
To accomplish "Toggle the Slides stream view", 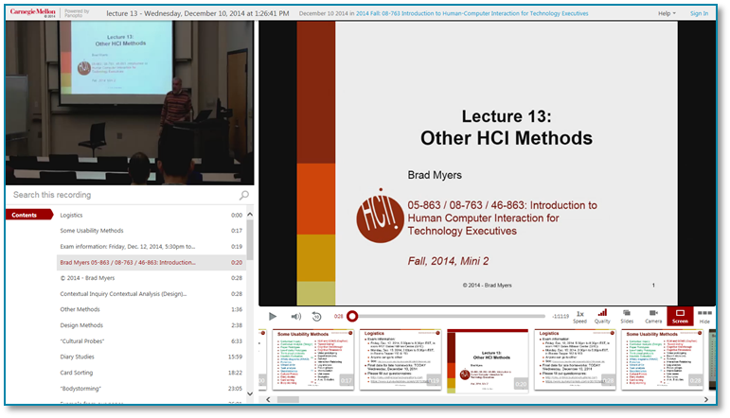I will point(627,316).
